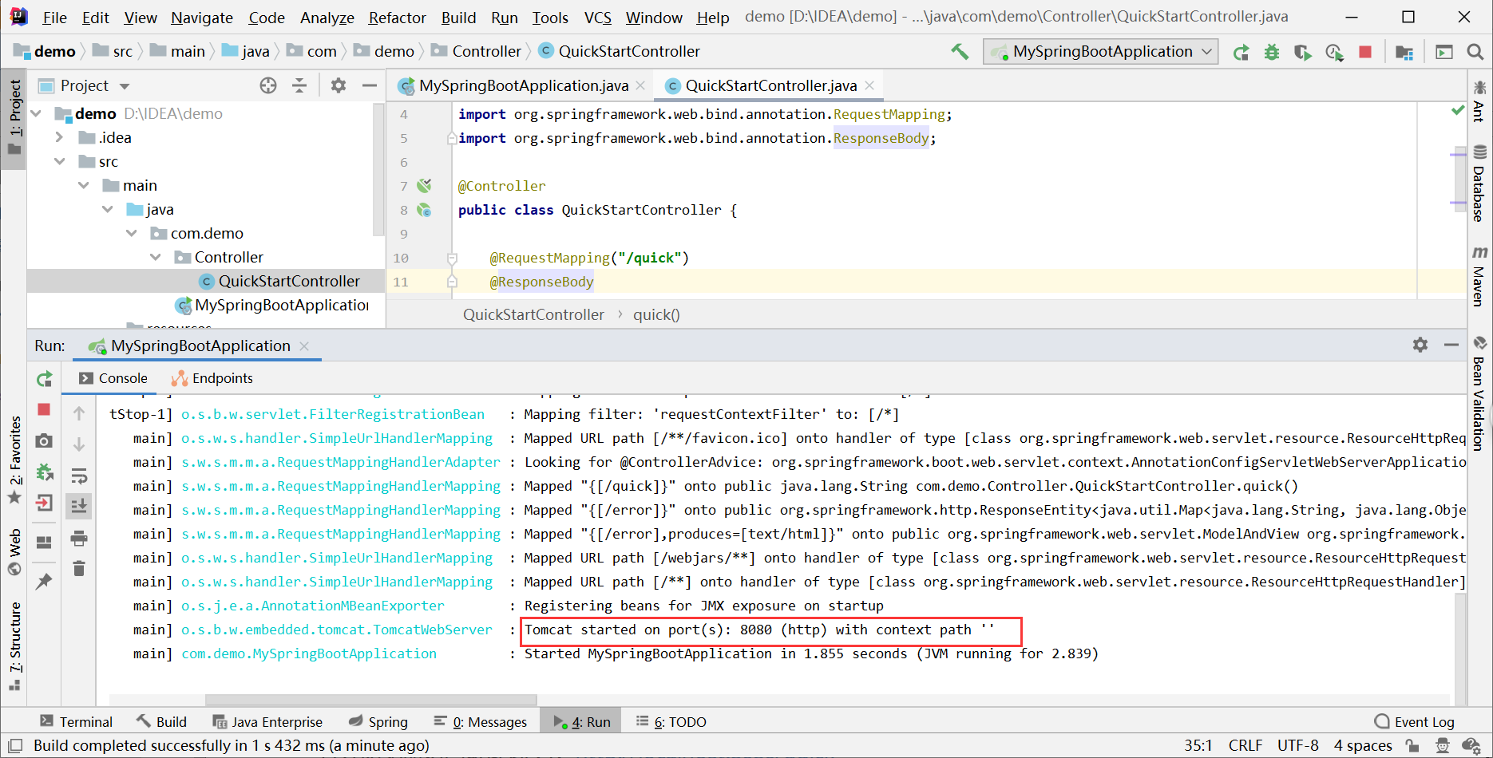Run with coverage from the top toolbar
The image size is (1493, 758).
coord(1303,53)
